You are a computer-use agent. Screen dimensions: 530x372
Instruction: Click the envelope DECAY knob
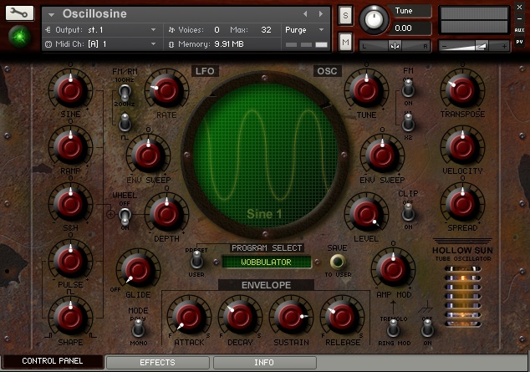click(x=240, y=317)
